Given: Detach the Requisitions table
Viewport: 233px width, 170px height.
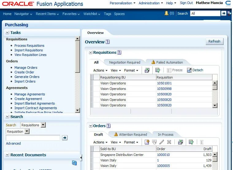Looking at the screenshot, I should pos(195,70).
